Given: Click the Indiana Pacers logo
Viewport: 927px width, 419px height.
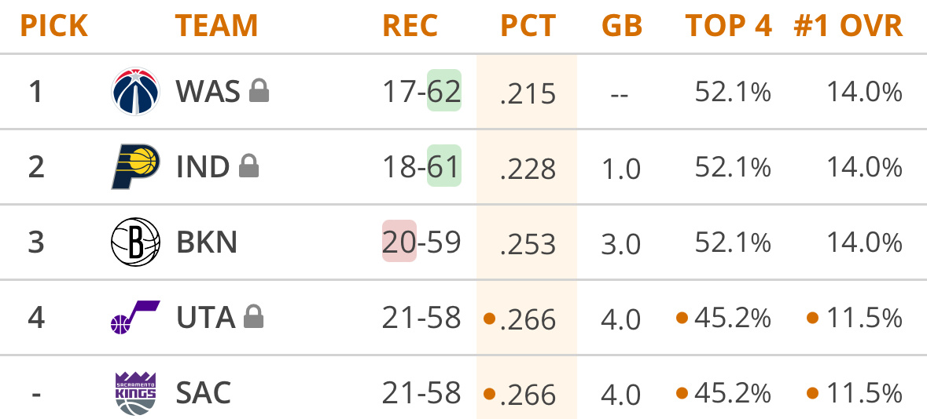Looking at the screenshot, I should coord(135,166).
